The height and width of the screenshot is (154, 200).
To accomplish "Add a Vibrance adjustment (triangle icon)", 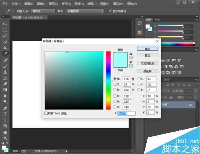I will [179, 60].
